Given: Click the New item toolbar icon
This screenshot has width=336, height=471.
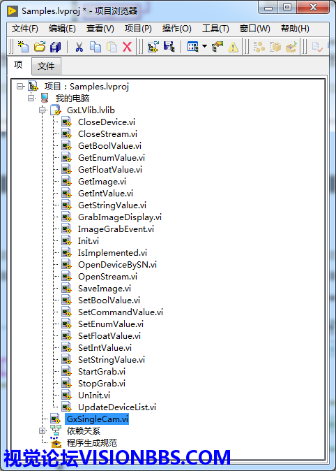Looking at the screenshot, I should (23, 47).
